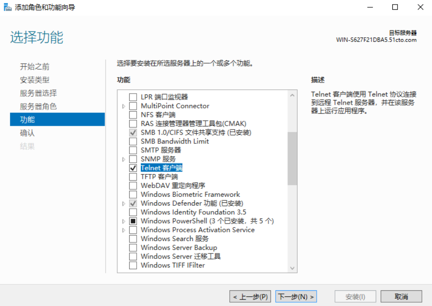
Task: Check the Windows Search 服务 checkbox
Action: click(133, 239)
